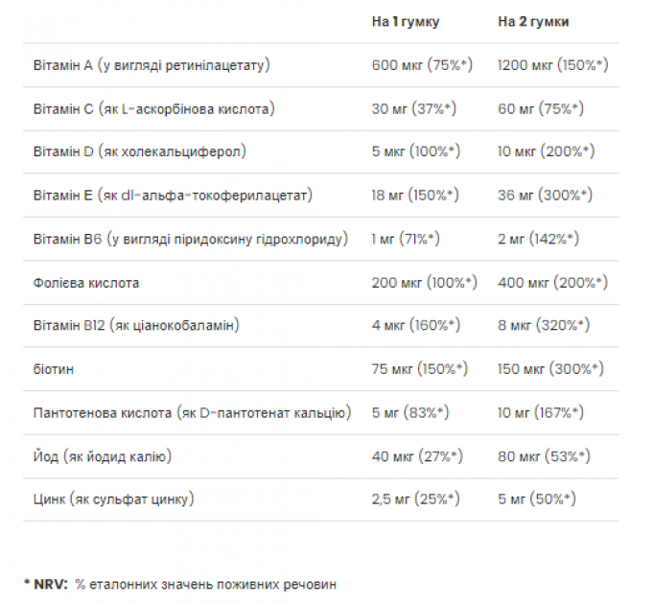Image resolution: width=652 pixels, height=604 pixels.
Task: Click the 1200 мкг (150%*) value
Action: (553, 65)
